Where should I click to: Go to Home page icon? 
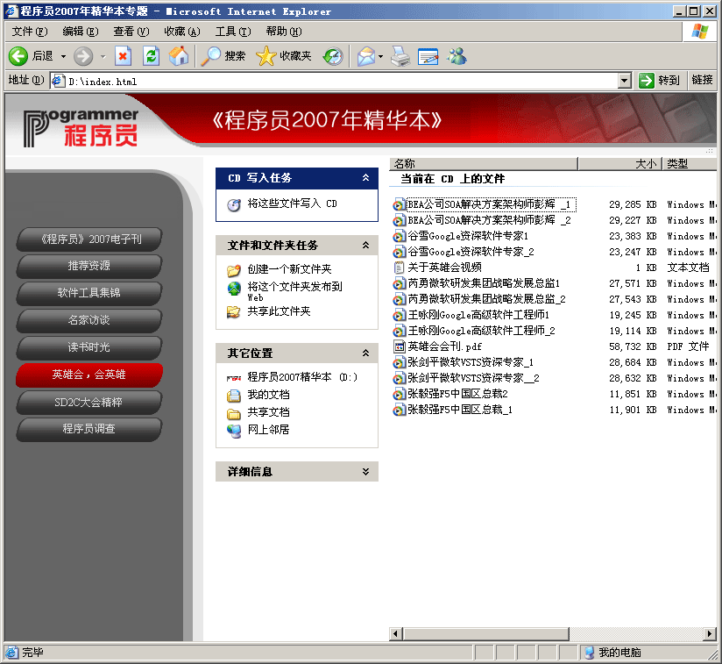coord(179,56)
